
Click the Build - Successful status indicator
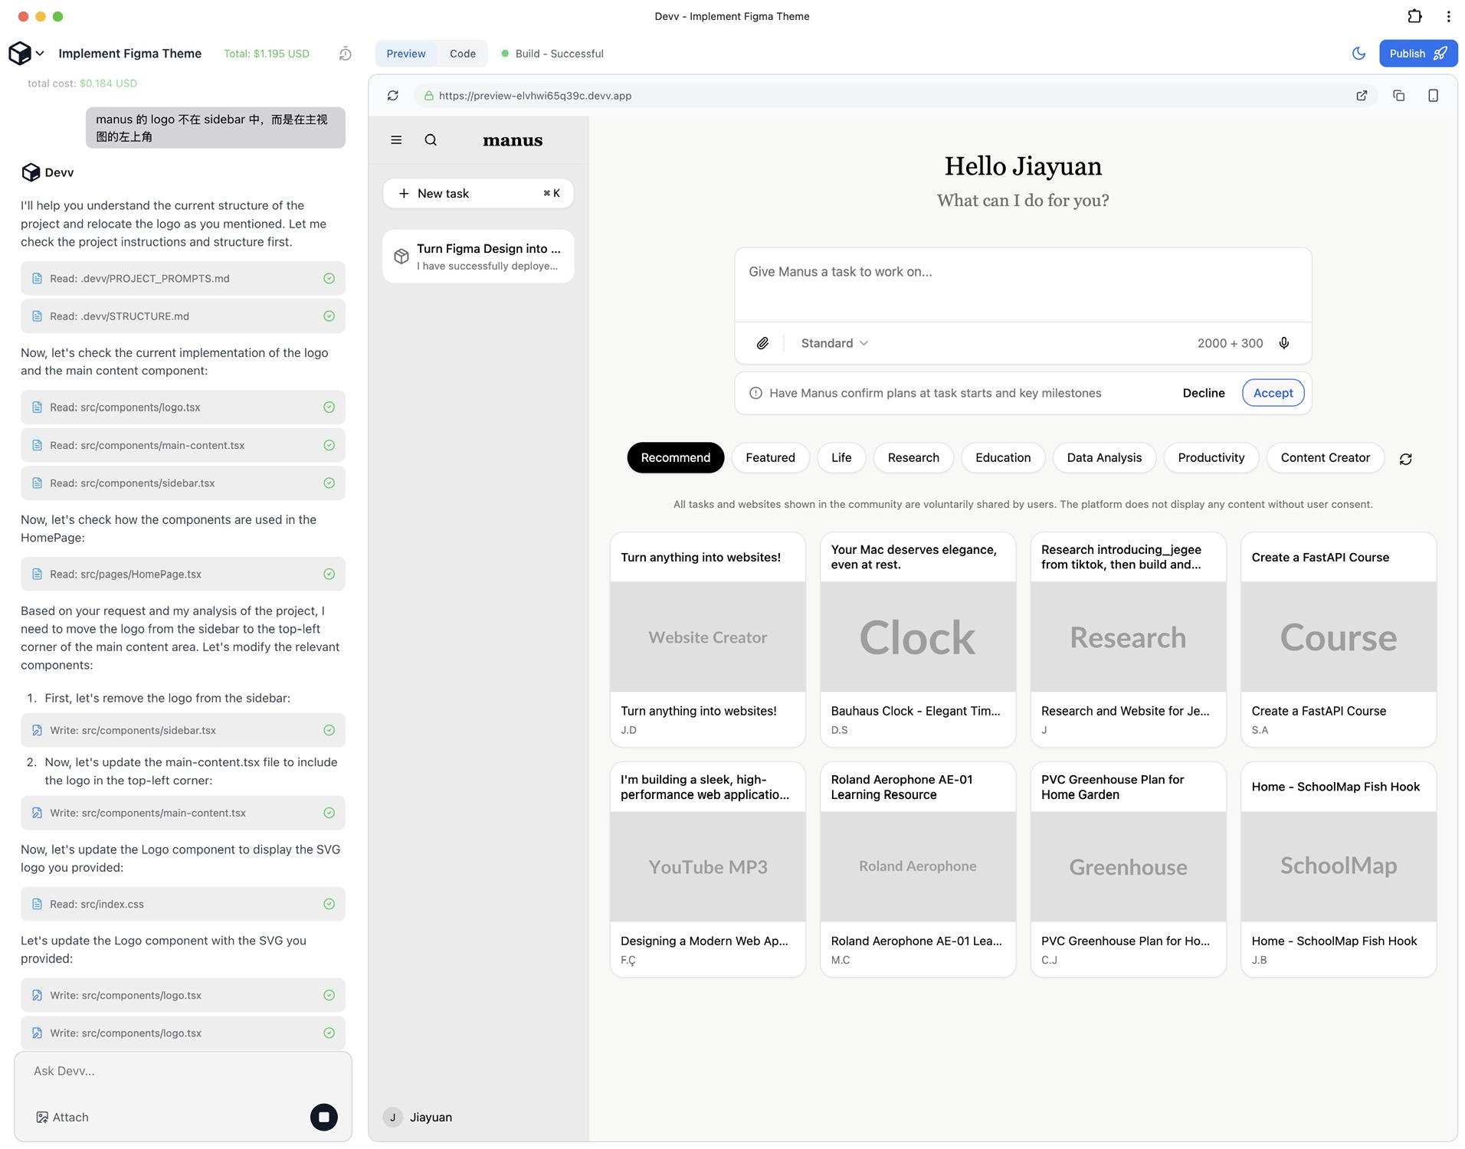pyautogui.click(x=552, y=54)
